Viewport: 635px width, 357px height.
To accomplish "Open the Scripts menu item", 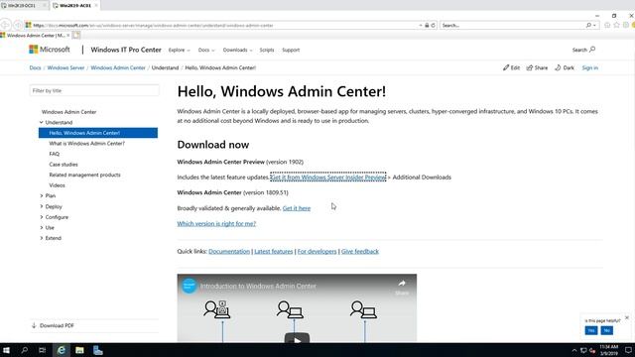I will pos(267,50).
